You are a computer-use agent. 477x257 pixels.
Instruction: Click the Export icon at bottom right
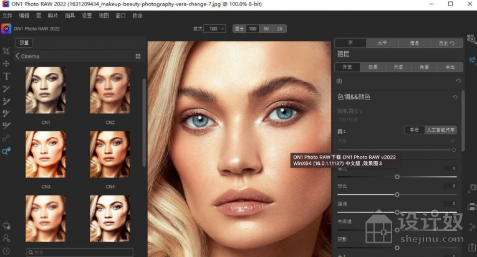pos(472,247)
